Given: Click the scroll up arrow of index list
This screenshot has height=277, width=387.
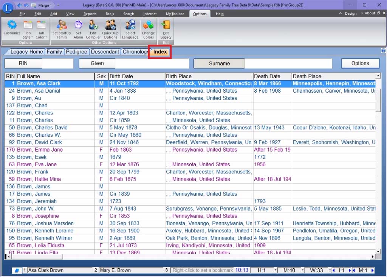Looking at the screenshot, I should point(378,76).
